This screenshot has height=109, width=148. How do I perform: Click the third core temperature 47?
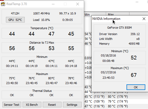(52, 34)
